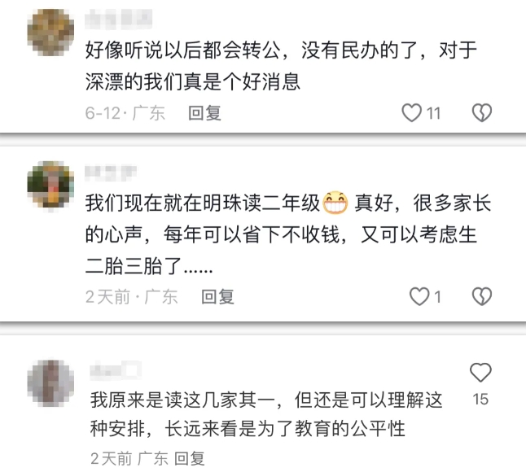Open third commenter's blurred username
526x472 pixels.
(116, 369)
